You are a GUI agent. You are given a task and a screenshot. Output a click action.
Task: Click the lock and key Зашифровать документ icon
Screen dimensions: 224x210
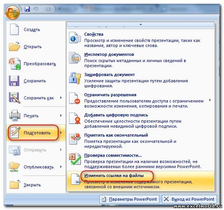pyautogui.click(x=75, y=78)
